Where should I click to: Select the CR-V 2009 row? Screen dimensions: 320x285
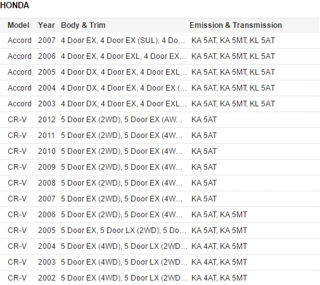pyautogui.click(x=160, y=167)
